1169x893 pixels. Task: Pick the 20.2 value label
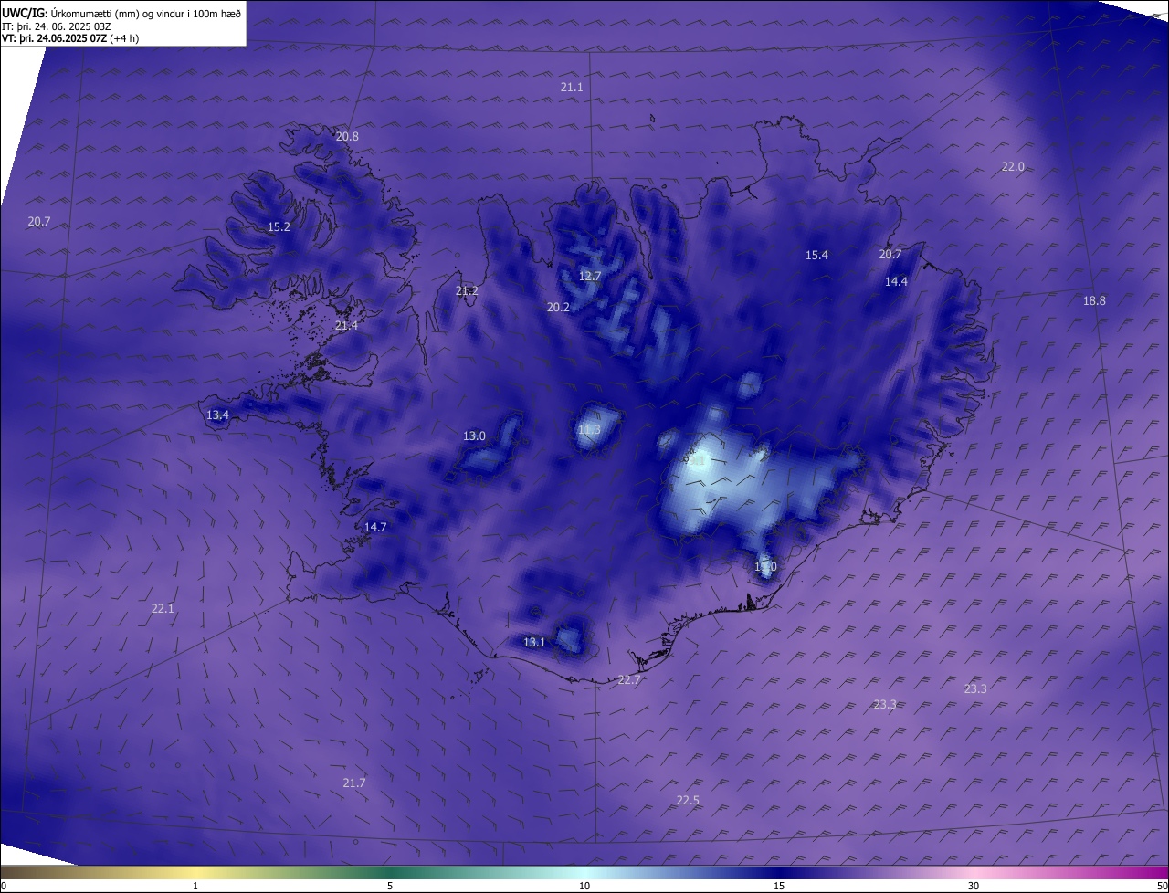[x=558, y=307]
